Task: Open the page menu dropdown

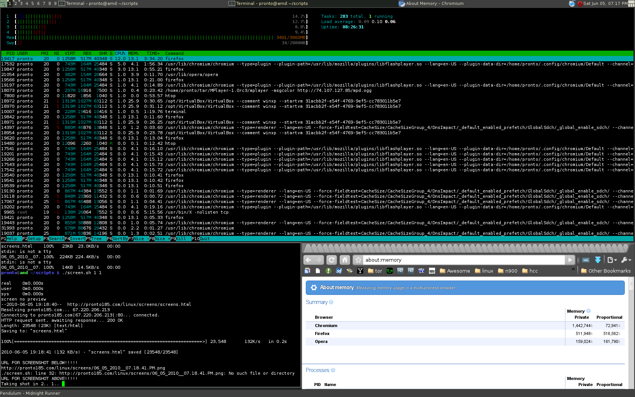Action: (x=612, y=260)
